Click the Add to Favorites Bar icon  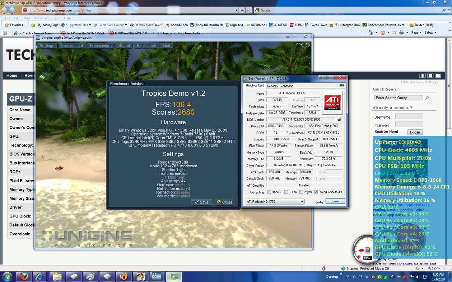(33, 25)
